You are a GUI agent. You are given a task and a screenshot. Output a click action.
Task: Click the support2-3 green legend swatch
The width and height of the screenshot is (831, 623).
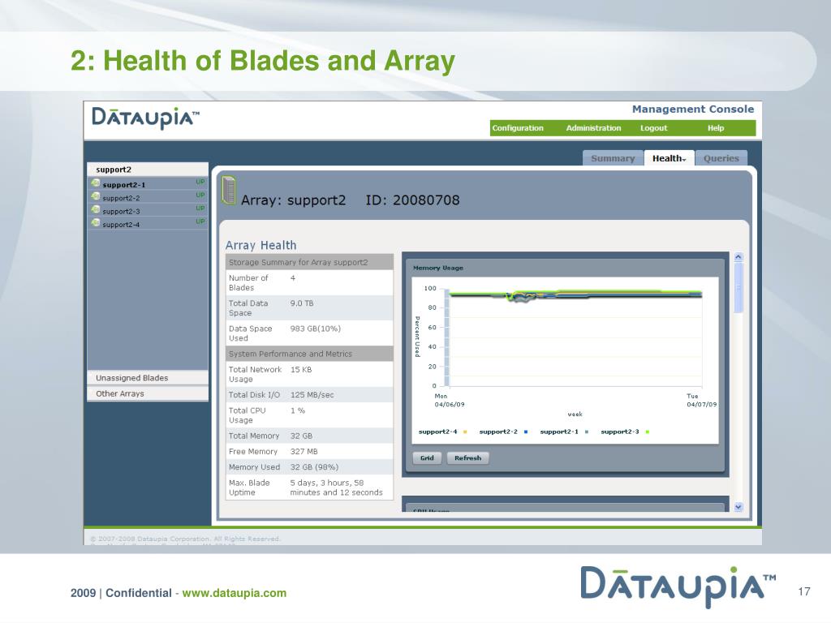click(x=648, y=432)
